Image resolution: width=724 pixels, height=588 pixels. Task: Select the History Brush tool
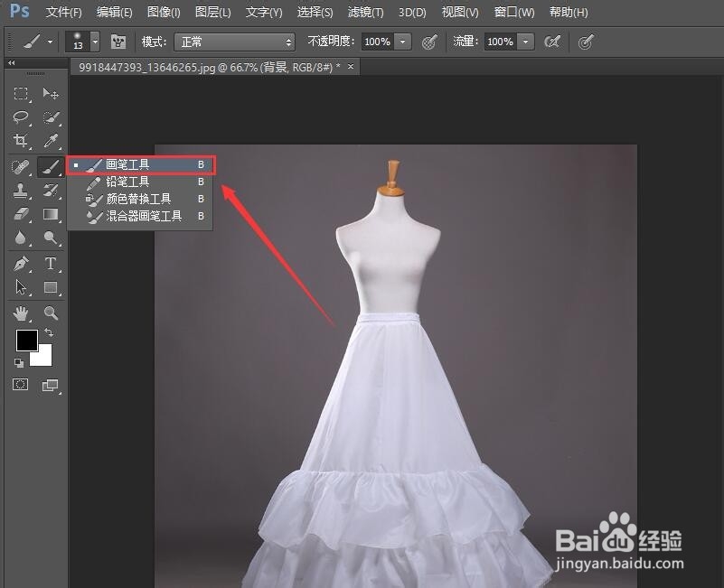(51, 191)
